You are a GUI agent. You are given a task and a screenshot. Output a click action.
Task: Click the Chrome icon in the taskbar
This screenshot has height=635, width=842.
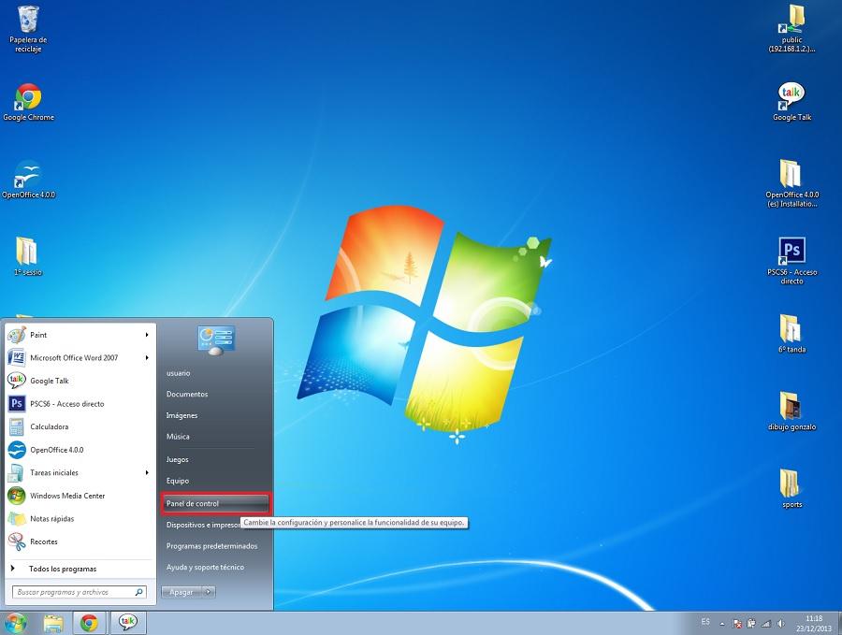(x=89, y=623)
